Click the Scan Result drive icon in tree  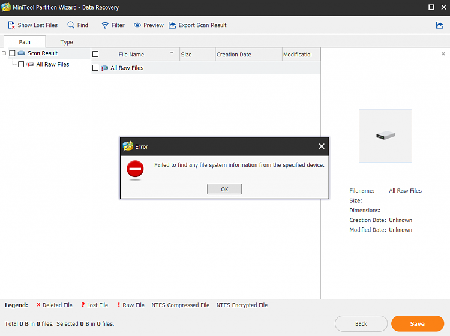coord(22,53)
